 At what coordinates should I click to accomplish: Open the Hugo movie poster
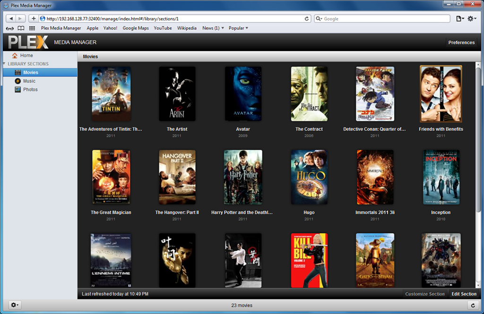pos(309,177)
